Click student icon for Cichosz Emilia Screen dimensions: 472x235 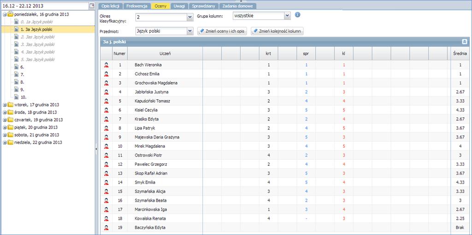pos(106,74)
